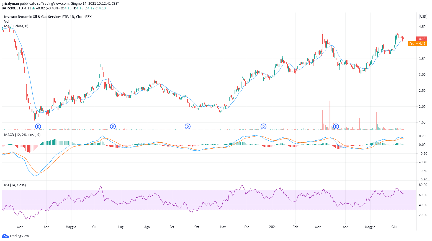Open dividend marker D right of Dic

(x=263, y=127)
